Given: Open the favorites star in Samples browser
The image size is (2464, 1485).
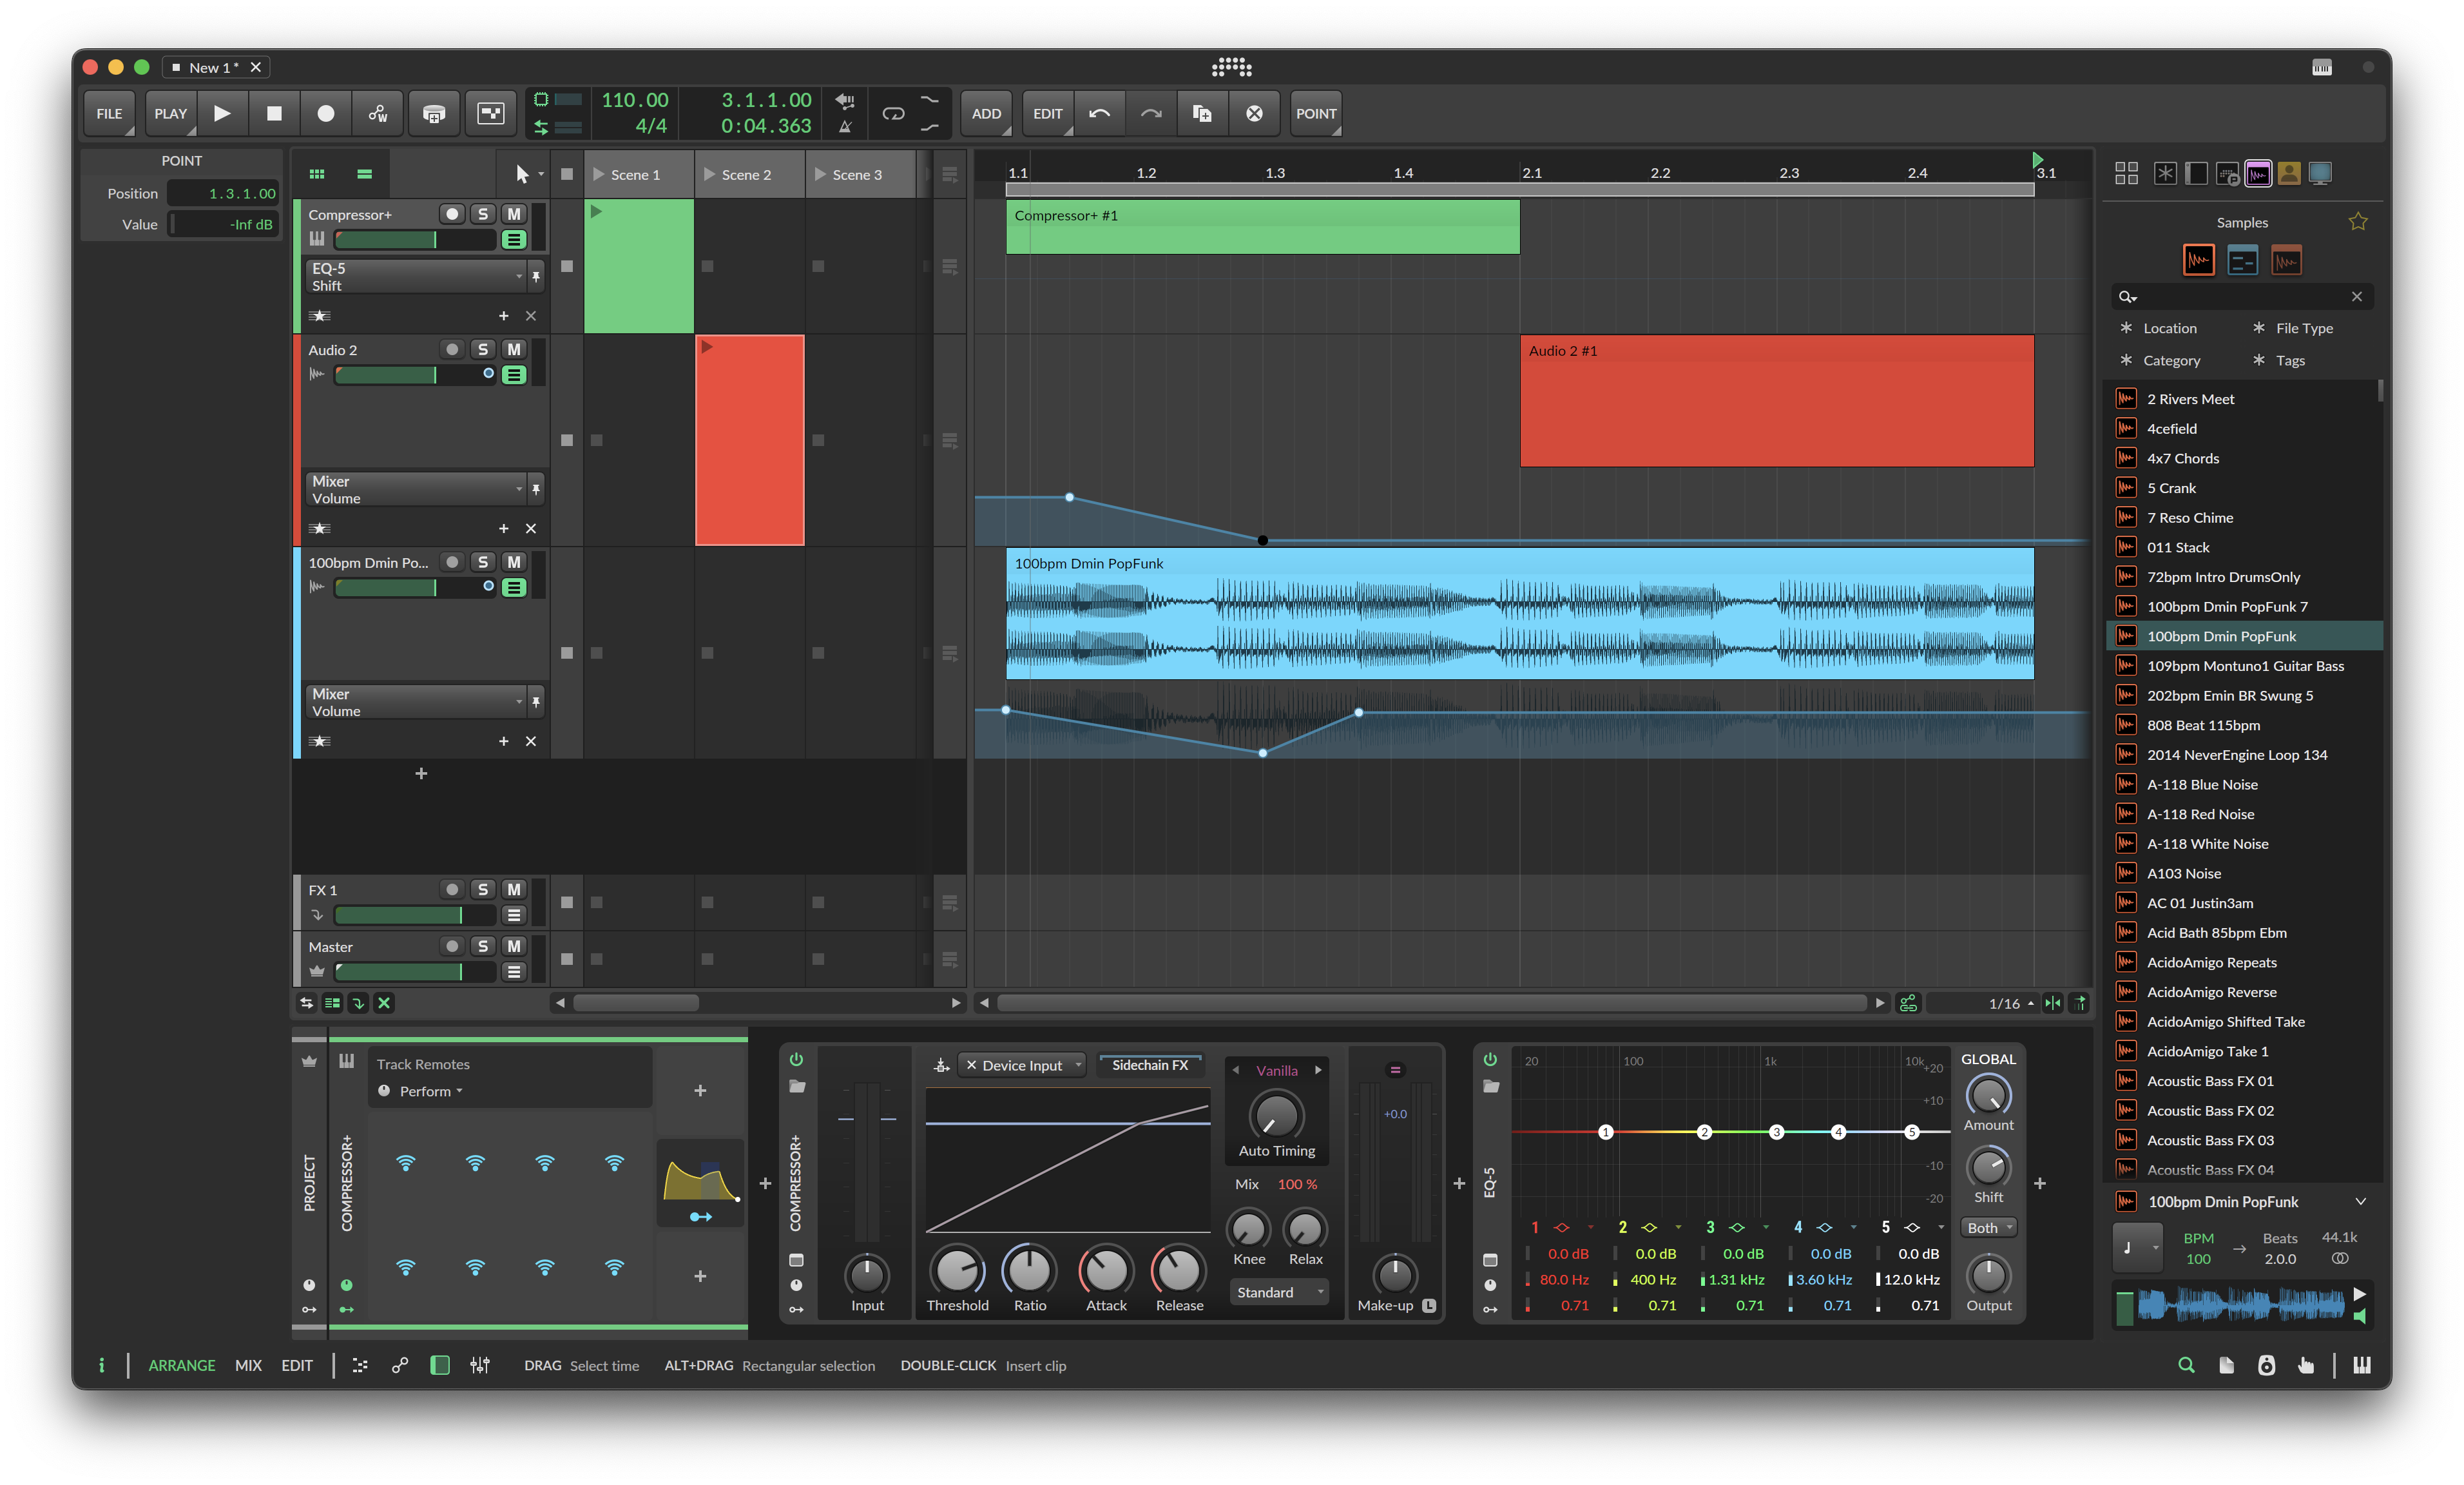Looking at the screenshot, I should click(x=2357, y=222).
